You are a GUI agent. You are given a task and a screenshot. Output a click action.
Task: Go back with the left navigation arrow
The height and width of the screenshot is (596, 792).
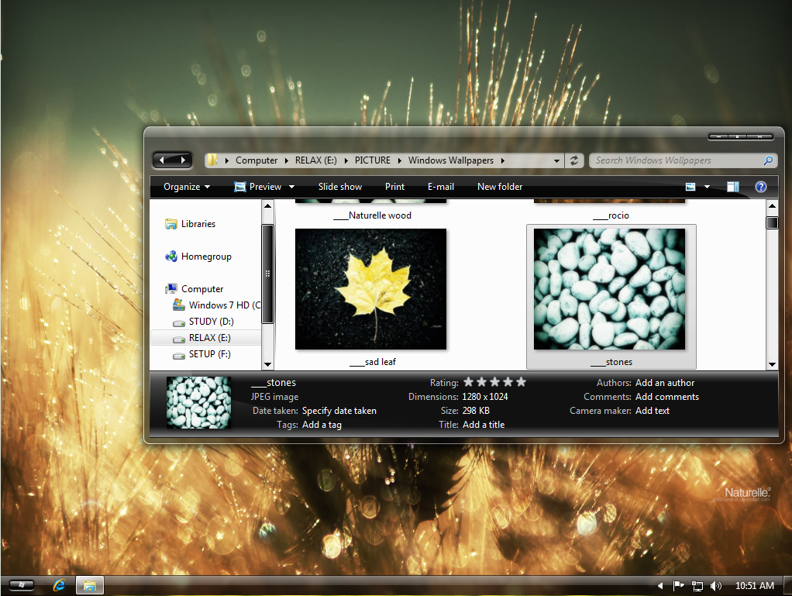click(x=162, y=160)
